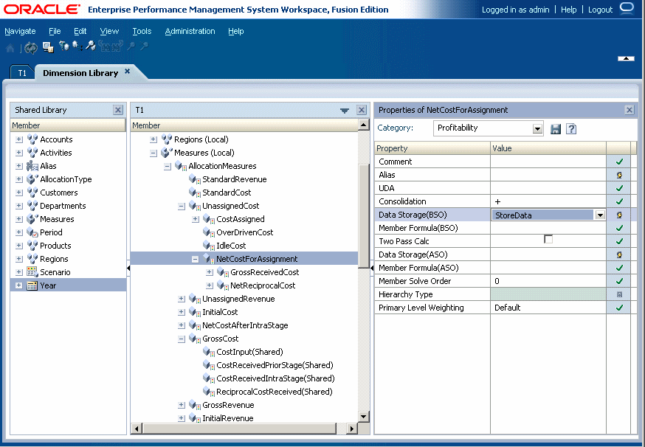
Task: Open the Data Storage(BSO) StoreData dropdown arrow
Action: coord(600,215)
